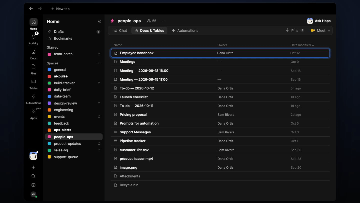
Task: Sort by the Name column header
Action: (x=118, y=45)
